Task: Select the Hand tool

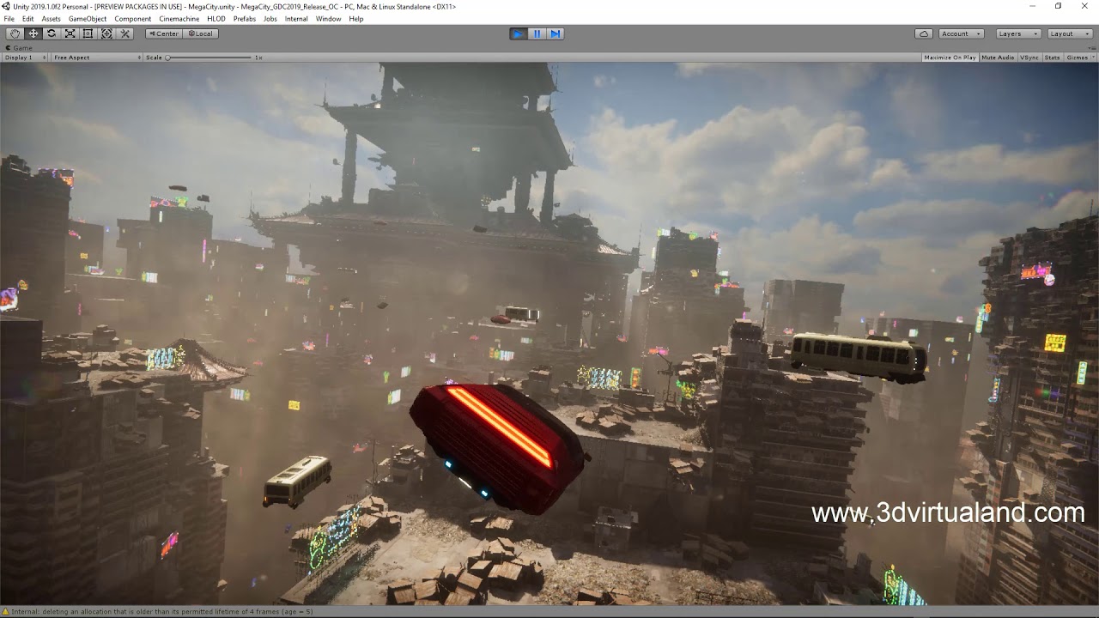Action: pos(15,33)
